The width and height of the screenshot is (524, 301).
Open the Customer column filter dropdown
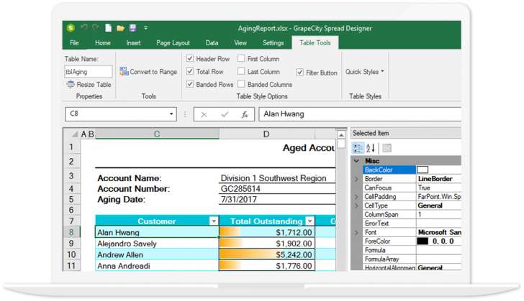[x=214, y=221]
